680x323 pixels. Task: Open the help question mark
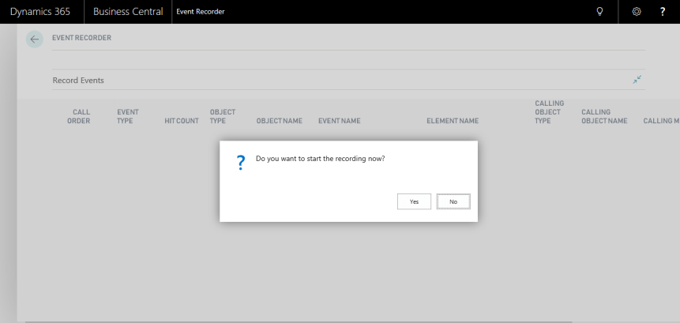pyautogui.click(x=663, y=11)
